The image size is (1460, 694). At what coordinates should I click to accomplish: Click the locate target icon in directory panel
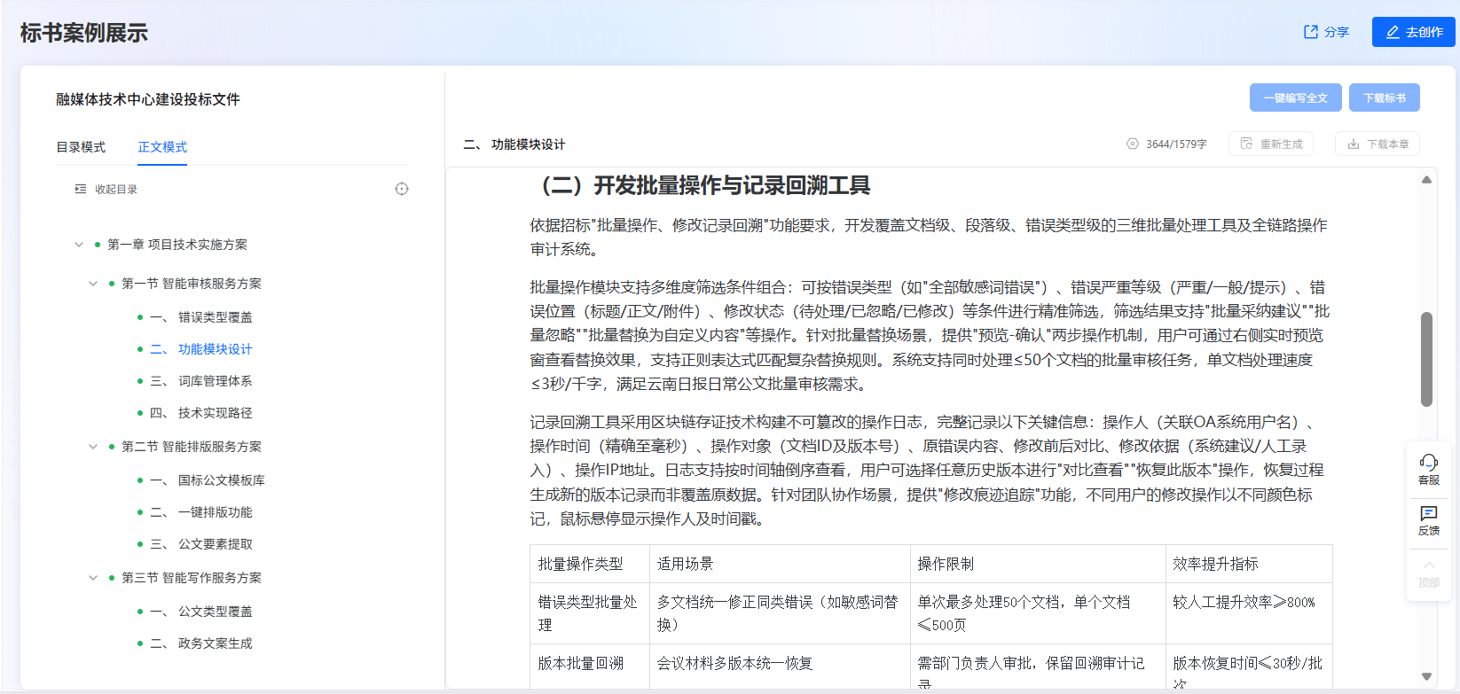(402, 189)
